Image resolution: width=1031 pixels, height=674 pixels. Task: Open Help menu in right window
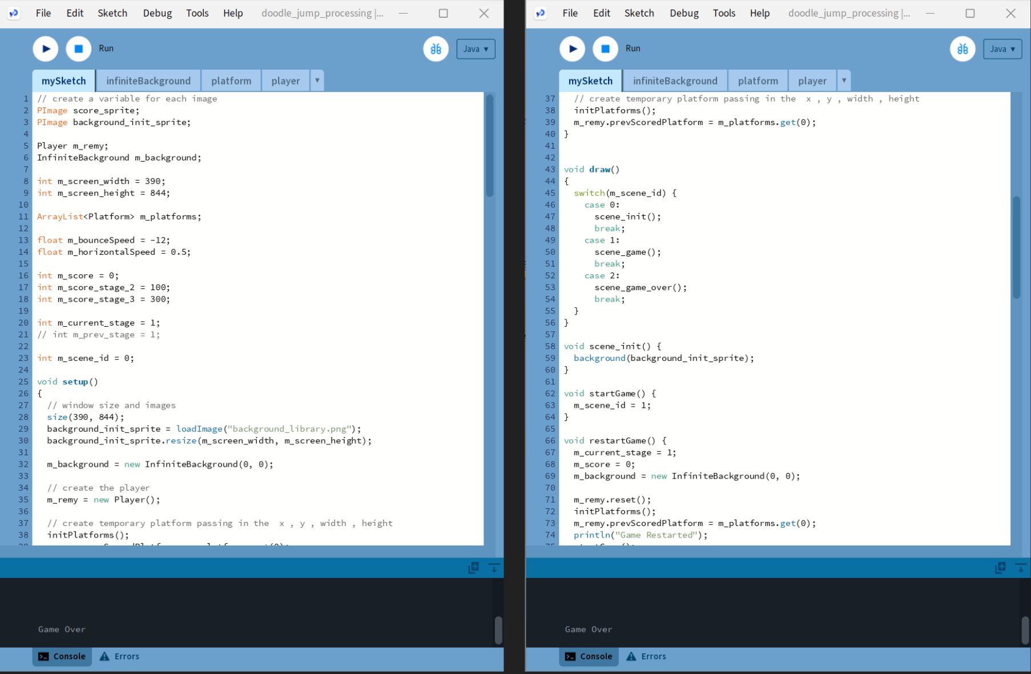pyautogui.click(x=760, y=13)
